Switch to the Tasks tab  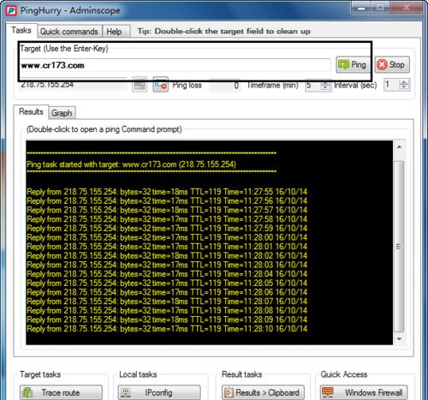pos(21,30)
